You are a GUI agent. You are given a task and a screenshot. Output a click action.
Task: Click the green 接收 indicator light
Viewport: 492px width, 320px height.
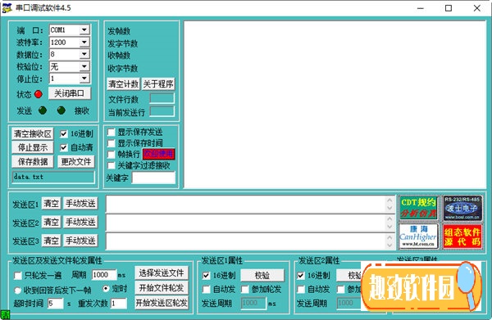pyautogui.click(x=61, y=110)
